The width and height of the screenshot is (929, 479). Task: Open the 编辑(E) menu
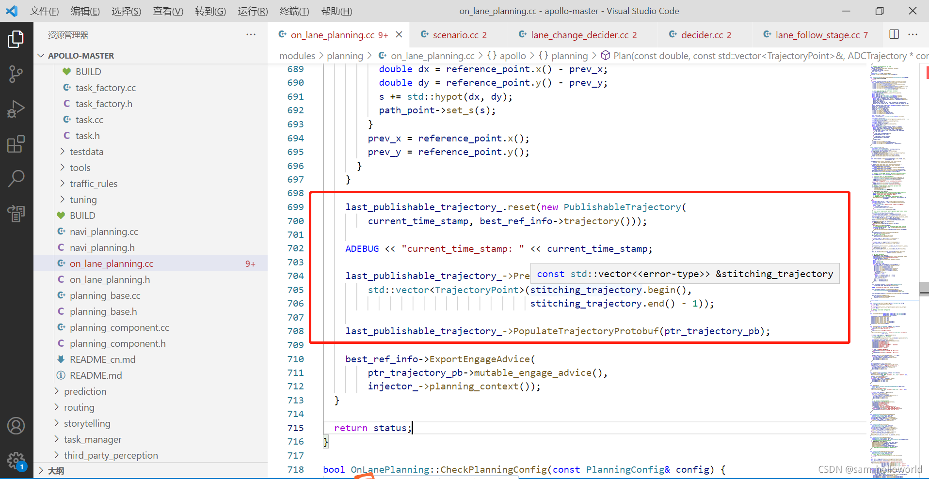85,11
